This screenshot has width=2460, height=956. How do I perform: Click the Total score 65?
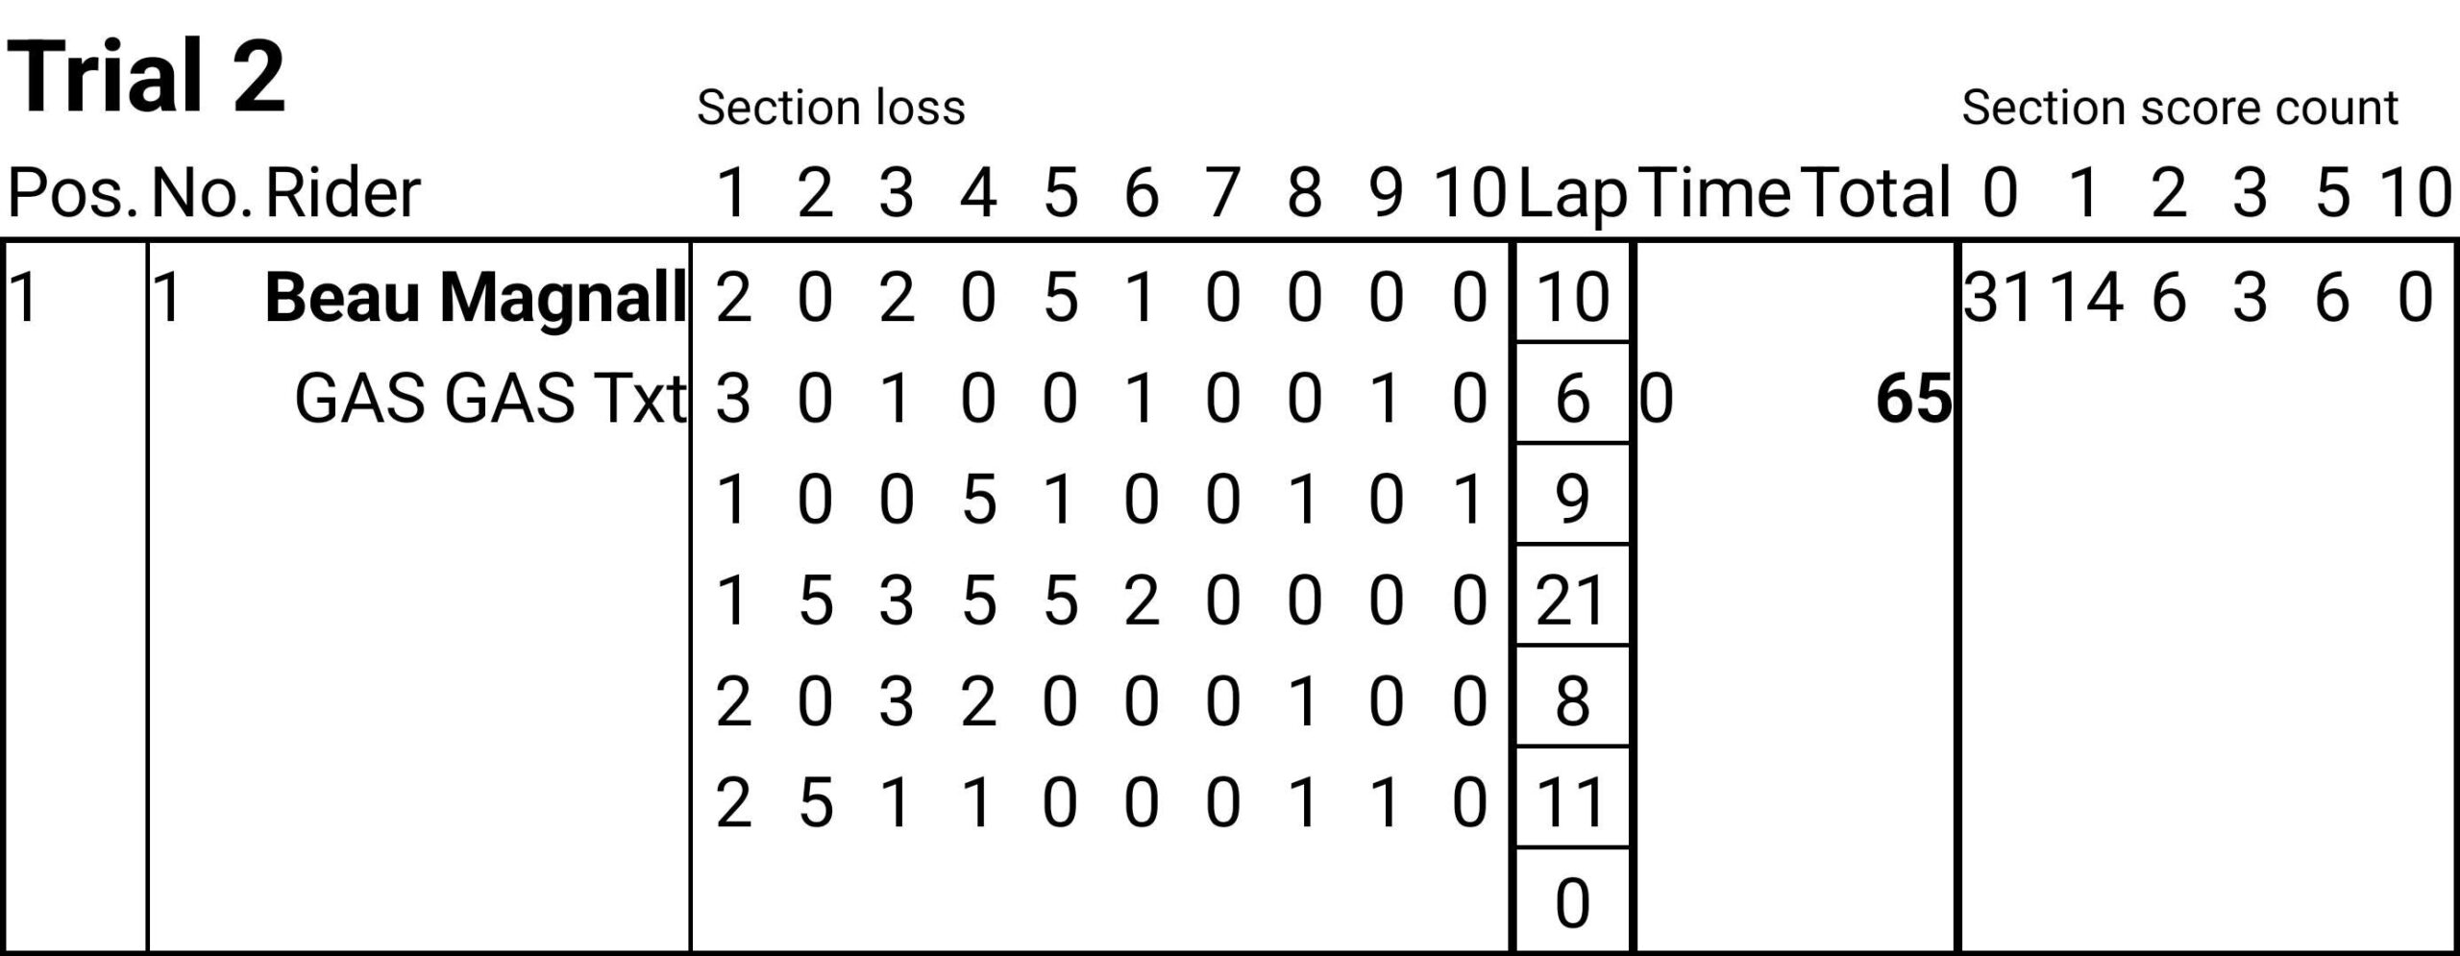1913,399
